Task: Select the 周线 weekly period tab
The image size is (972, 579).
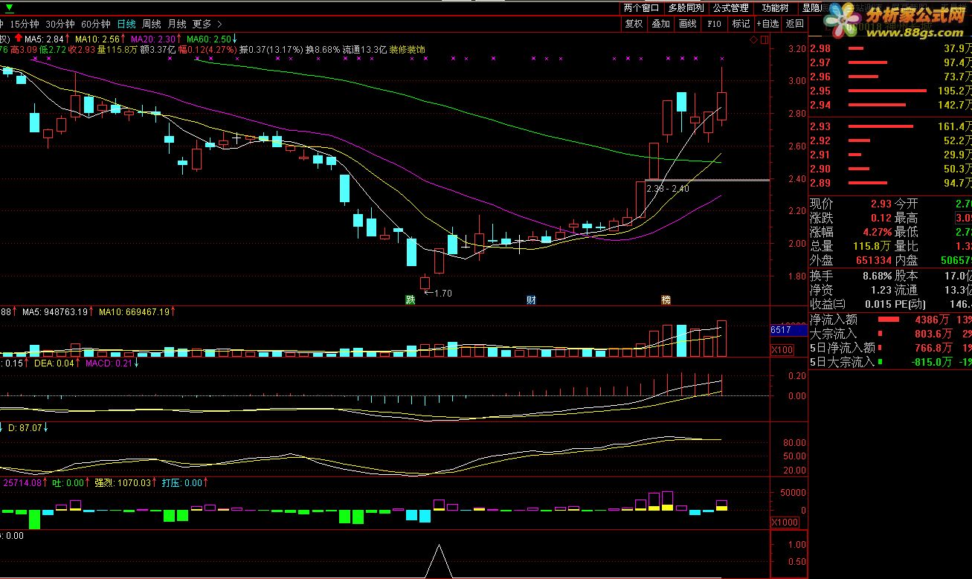Action: (152, 24)
